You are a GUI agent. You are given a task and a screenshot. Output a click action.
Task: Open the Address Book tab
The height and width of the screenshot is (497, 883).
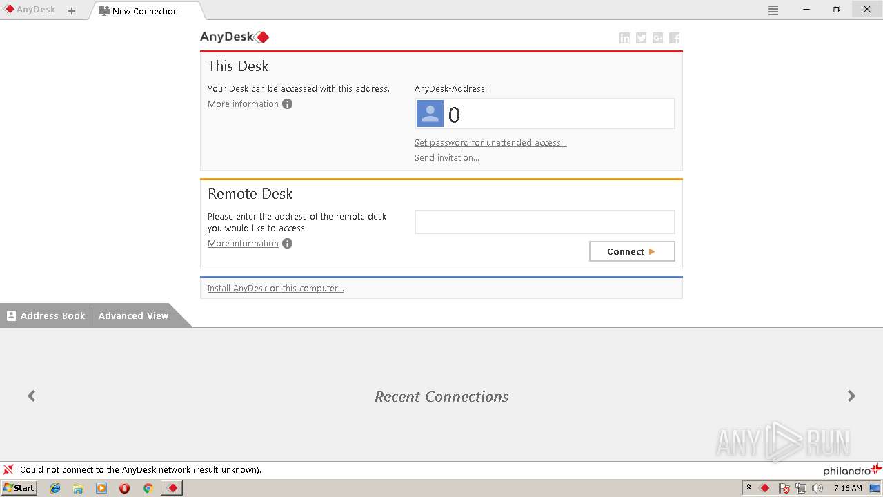point(46,315)
